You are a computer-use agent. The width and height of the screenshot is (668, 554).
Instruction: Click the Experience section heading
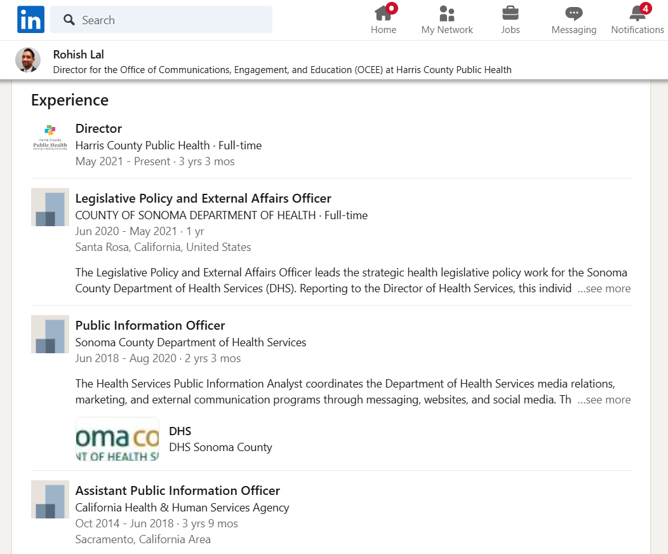[70, 100]
